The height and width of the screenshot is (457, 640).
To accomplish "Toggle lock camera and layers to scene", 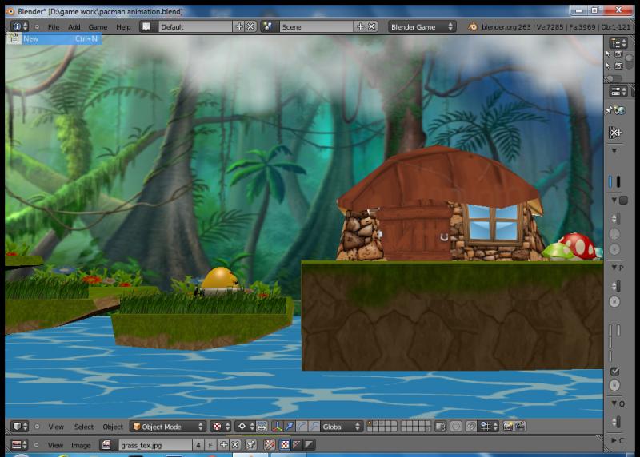I will [x=441, y=427].
